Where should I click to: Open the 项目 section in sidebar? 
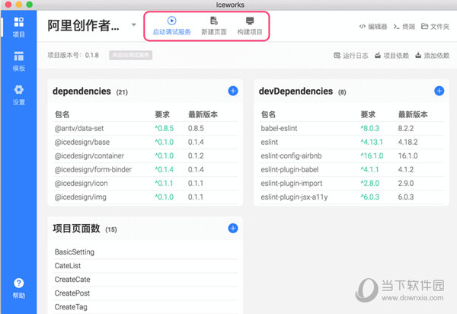coord(18,27)
